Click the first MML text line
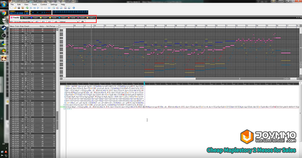 105,87
